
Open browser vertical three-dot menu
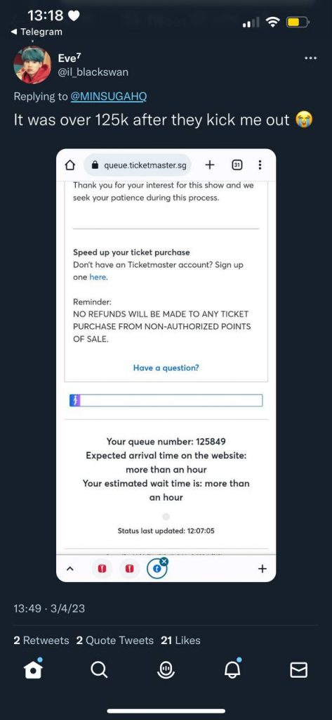pyautogui.click(x=260, y=165)
